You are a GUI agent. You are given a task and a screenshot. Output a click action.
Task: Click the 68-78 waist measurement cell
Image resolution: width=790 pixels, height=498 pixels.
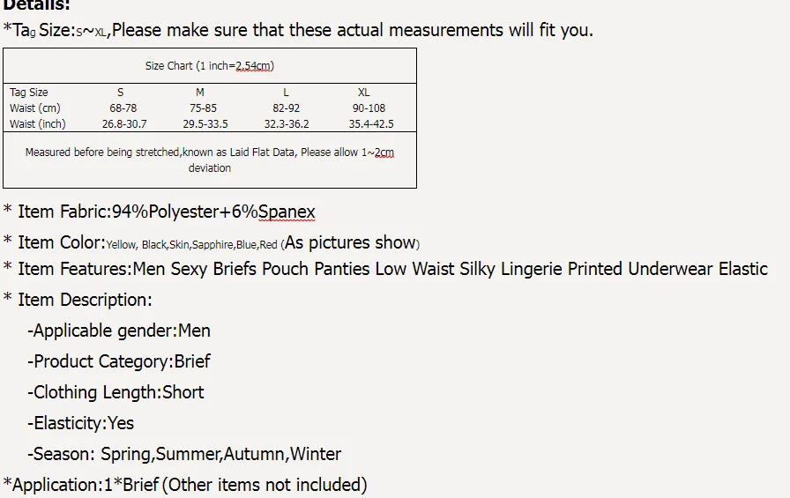tap(123, 108)
